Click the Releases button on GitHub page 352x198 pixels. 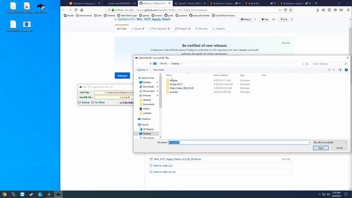tap(122, 76)
